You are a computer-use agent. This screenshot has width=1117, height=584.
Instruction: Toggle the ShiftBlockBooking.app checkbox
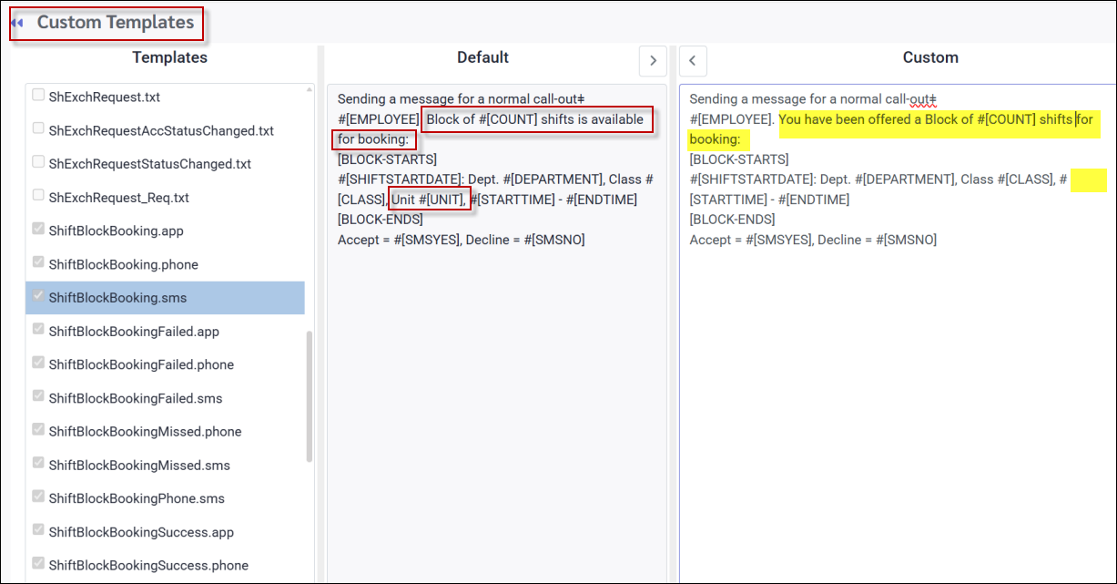[38, 230]
